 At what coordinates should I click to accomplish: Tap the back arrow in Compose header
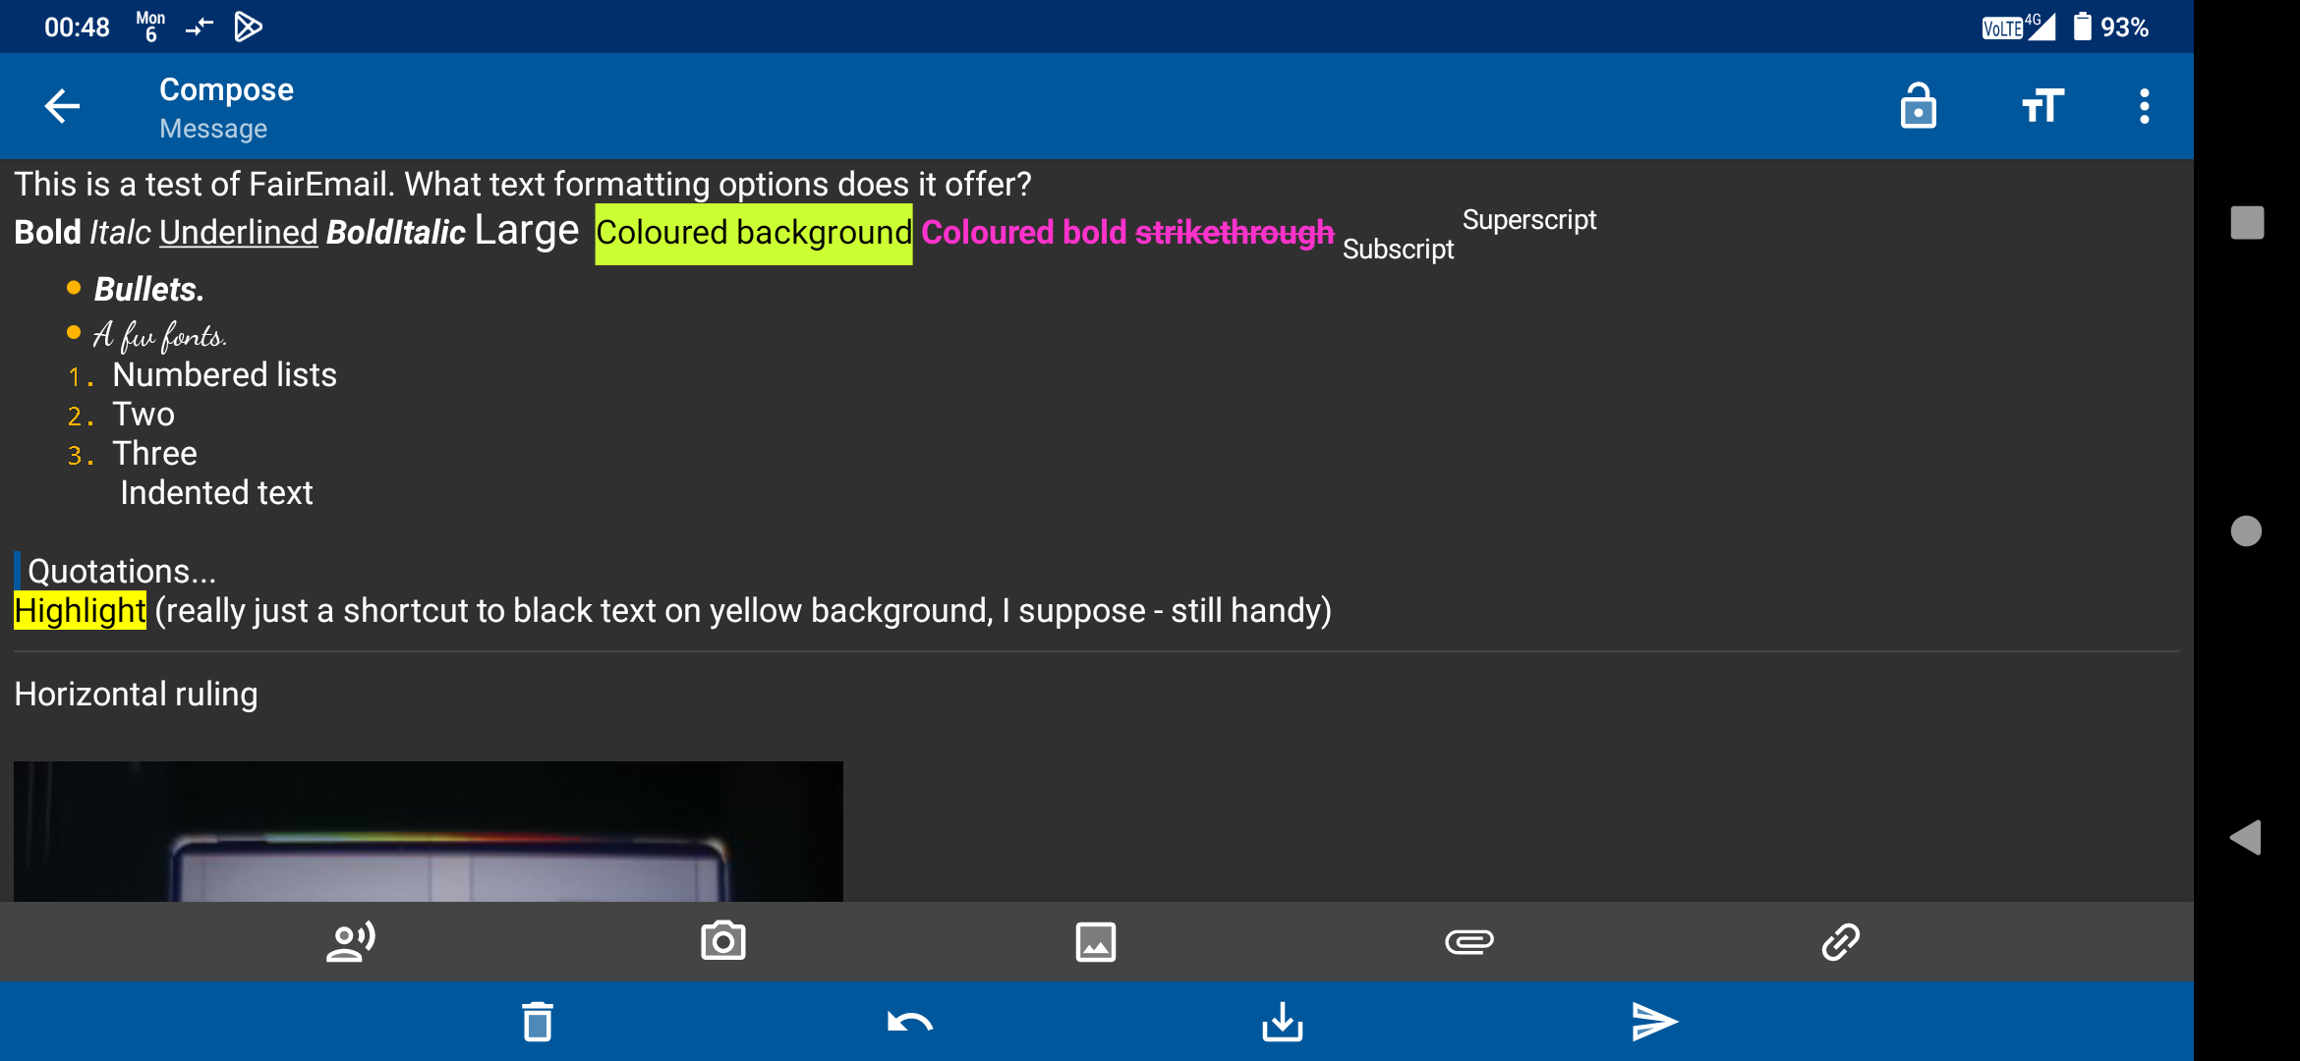[x=62, y=106]
